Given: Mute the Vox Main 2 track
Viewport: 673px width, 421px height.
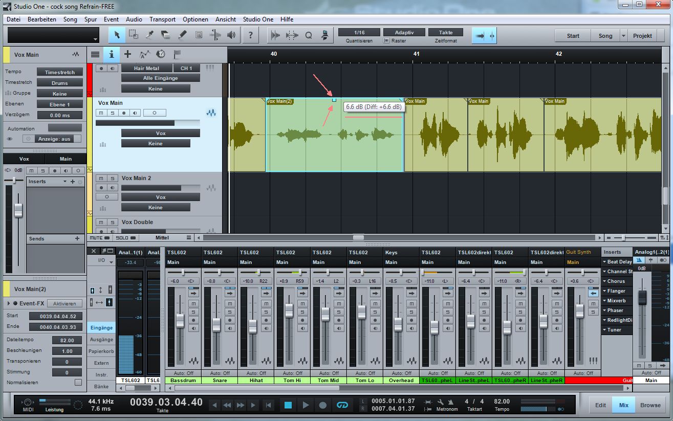Looking at the screenshot, I should coord(101,178).
